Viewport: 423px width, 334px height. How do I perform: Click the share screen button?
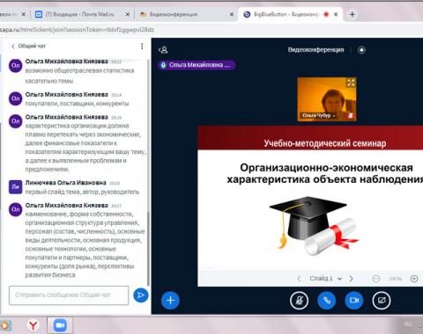coord(382,301)
